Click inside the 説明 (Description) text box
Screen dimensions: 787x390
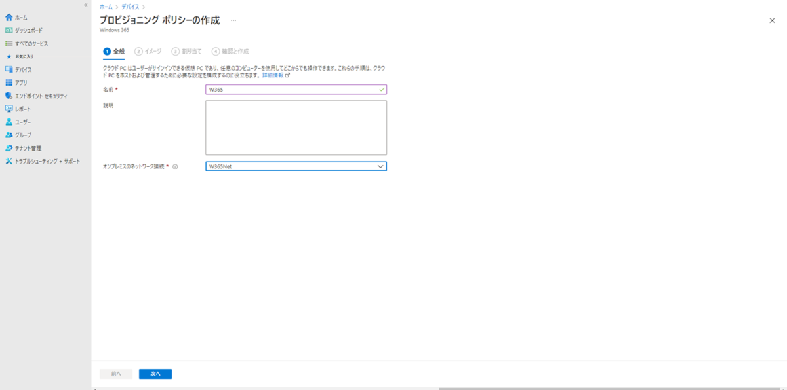295,128
